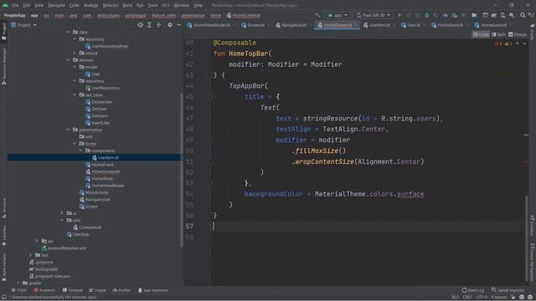The width and height of the screenshot is (536, 301).
Task: Open the Problems tool window
Action: (44, 290)
